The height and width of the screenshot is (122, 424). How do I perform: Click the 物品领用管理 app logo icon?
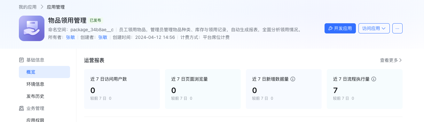point(32,28)
